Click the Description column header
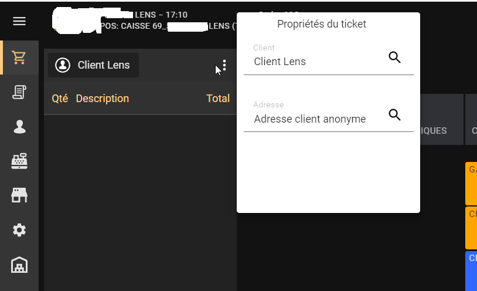477x291 pixels. click(103, 99)
